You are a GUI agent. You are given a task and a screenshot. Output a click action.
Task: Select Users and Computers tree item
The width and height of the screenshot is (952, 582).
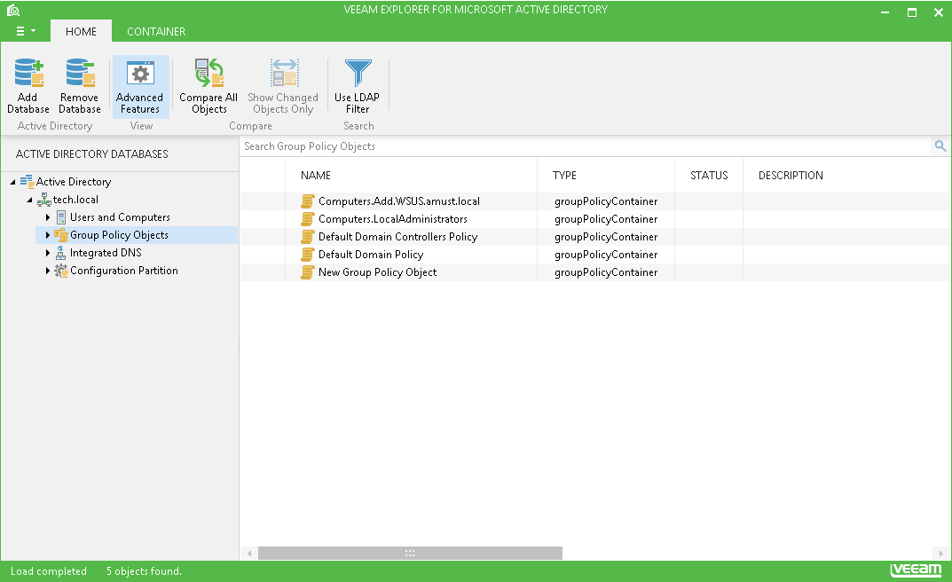[120, 217]
